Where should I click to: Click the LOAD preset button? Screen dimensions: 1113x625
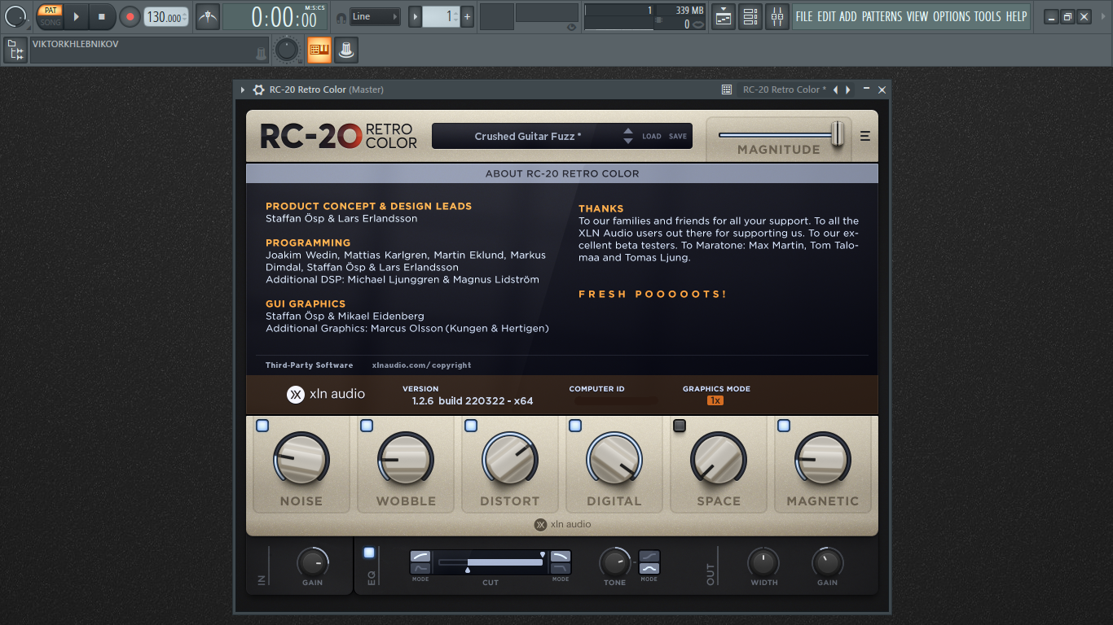652,137
